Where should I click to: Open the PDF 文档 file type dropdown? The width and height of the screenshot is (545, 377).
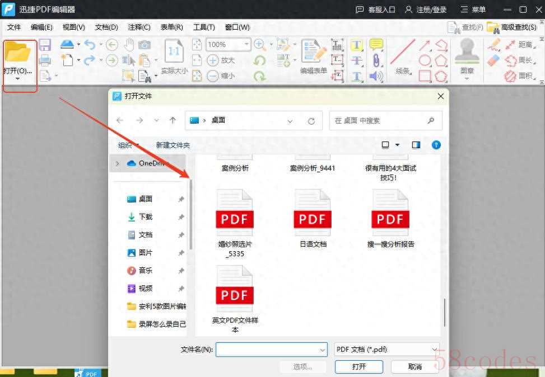(435, 349)
